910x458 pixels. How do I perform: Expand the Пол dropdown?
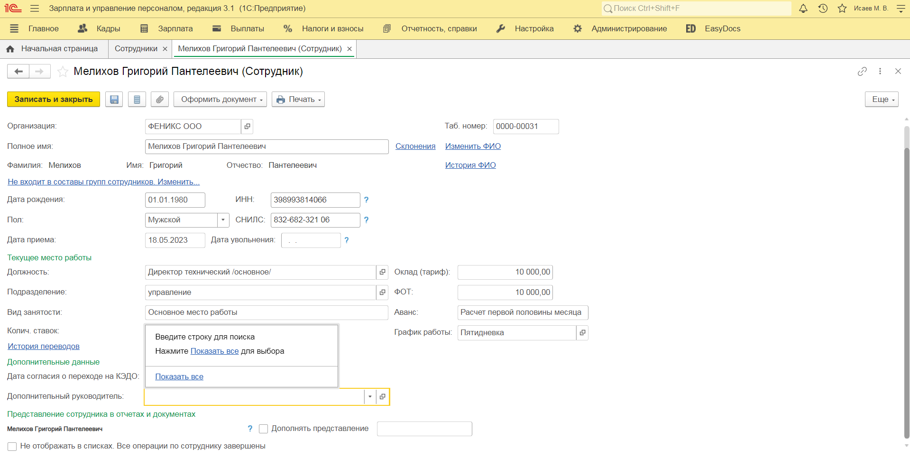click(223, 220)
